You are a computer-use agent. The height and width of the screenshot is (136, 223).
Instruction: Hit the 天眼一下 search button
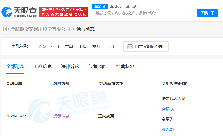point(208,13)
